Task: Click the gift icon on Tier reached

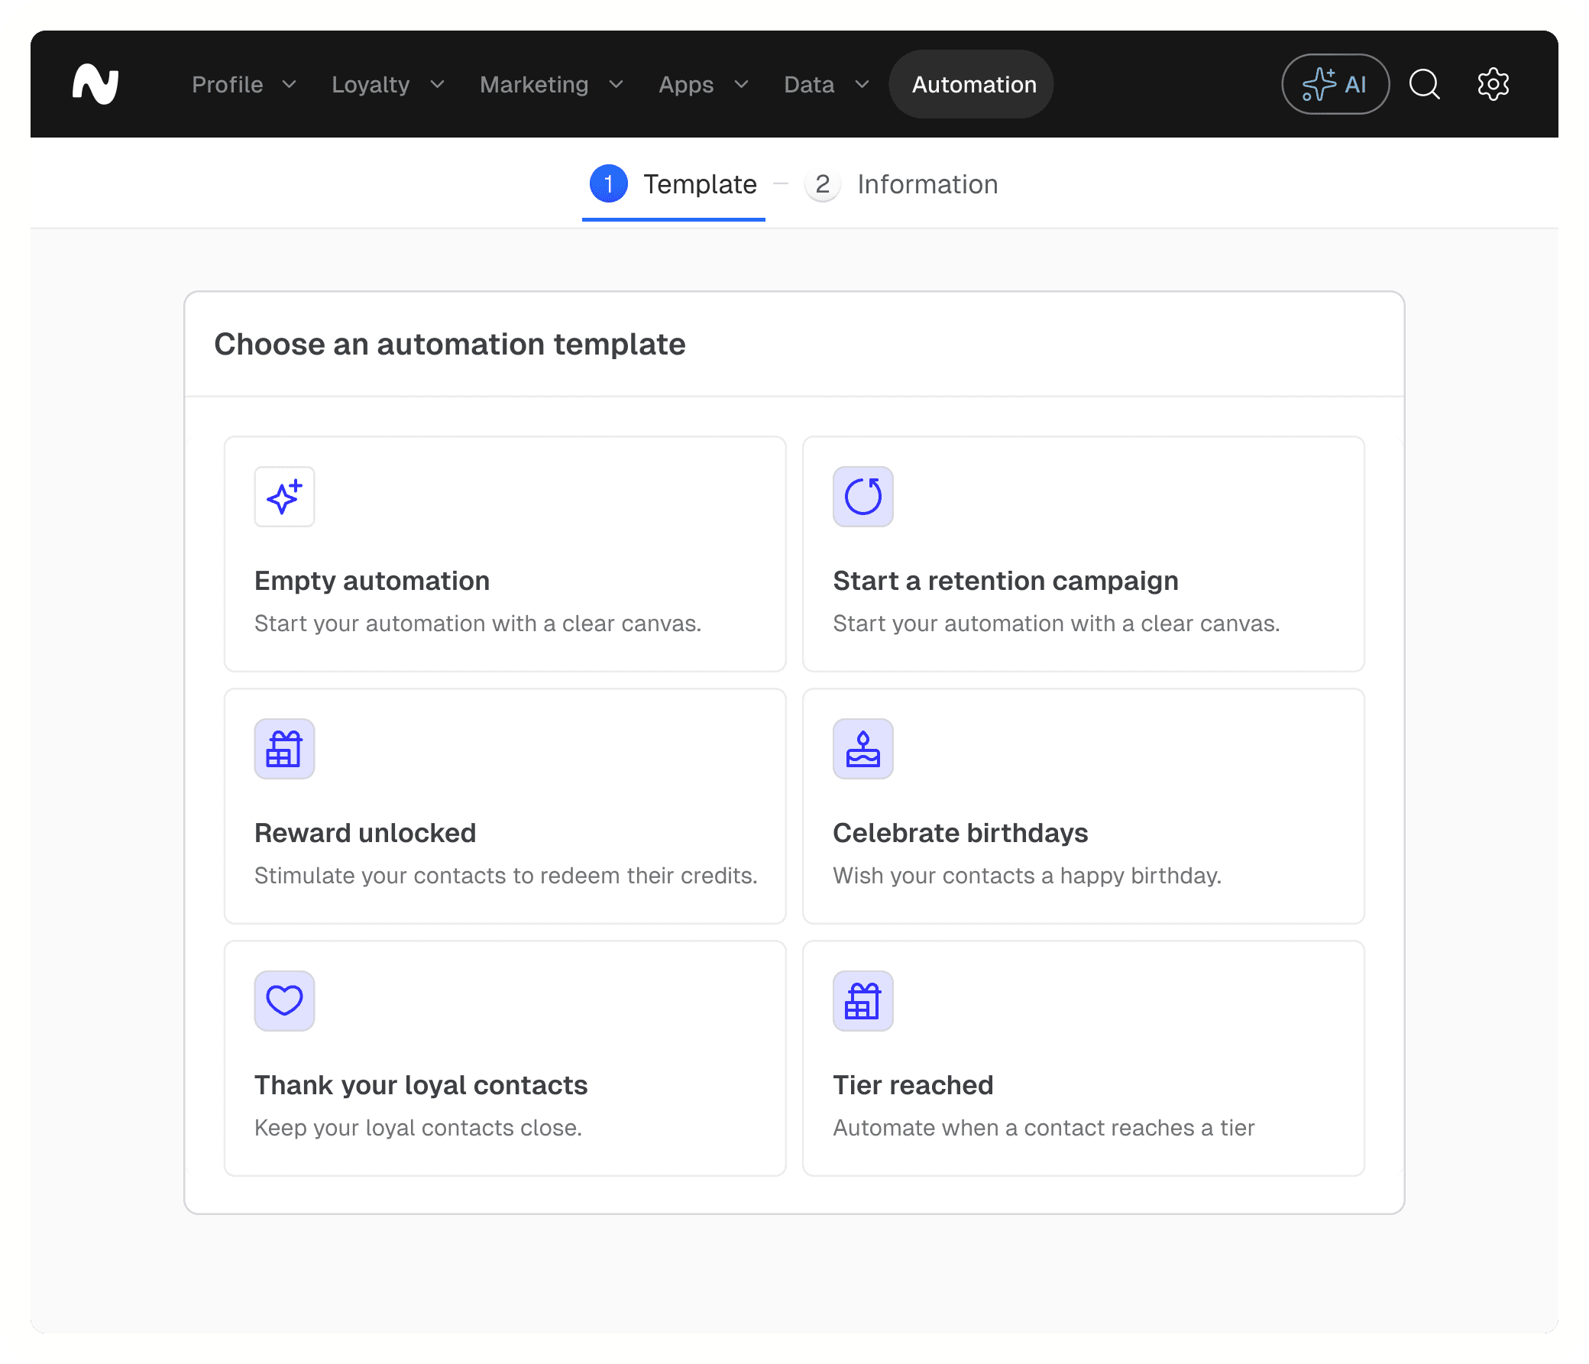Action: 862,1000
